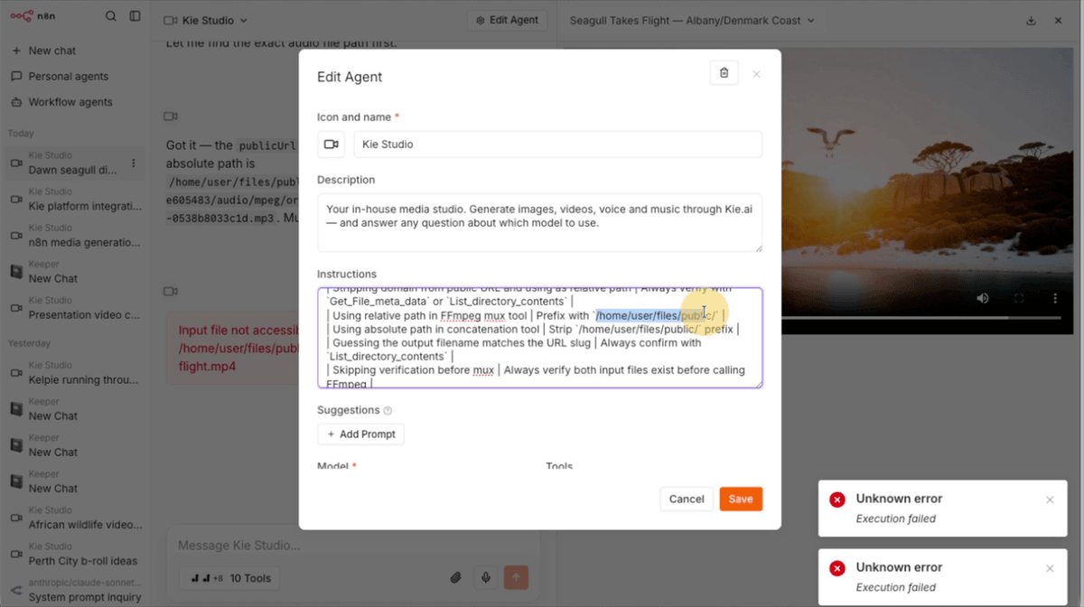Image resolution: width=1084 pixels, height=607 pixels.
Task: Download the seagull video
Action: coord(1031,21)
